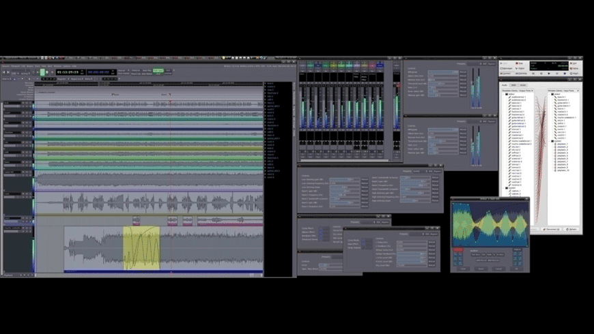Toggle Allpass filters in the reverb plugin window
This screenshot has height=334, width=594.
tap(320, 232)
